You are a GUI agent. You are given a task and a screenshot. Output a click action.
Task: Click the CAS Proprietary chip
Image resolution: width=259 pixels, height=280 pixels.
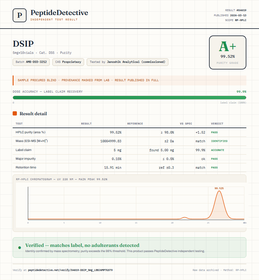(x=68, y=62)
